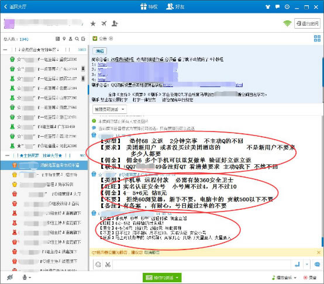Click the circle icon next to 公告
The width and height of the screenshot is (324, 284).
(x=111, y=39)
